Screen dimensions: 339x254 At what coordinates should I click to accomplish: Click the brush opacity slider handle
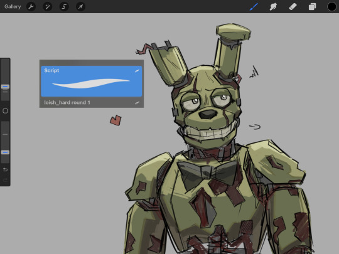click(5, 152)
